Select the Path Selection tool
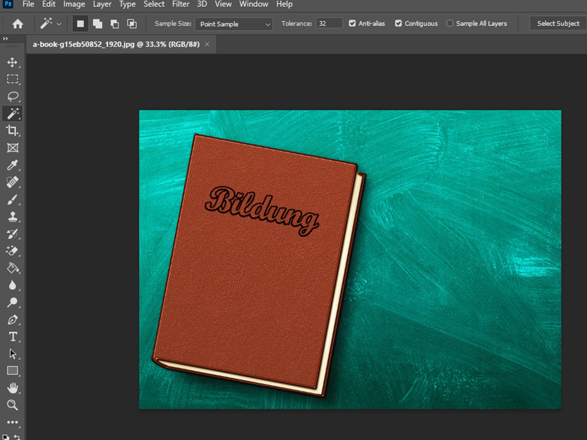The width and height of the screenshot is (587, 440). pyautogui.click(x=12, y=354)
